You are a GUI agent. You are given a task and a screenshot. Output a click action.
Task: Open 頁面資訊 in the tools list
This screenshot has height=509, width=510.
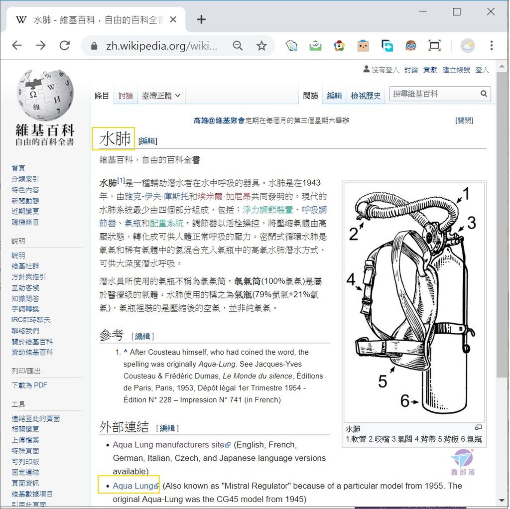coord(25,483)
